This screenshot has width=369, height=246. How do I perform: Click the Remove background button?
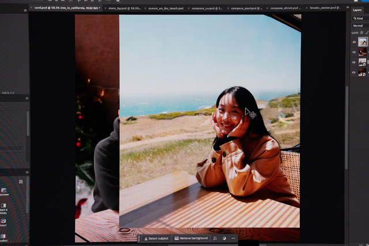[x=191, y=238]
